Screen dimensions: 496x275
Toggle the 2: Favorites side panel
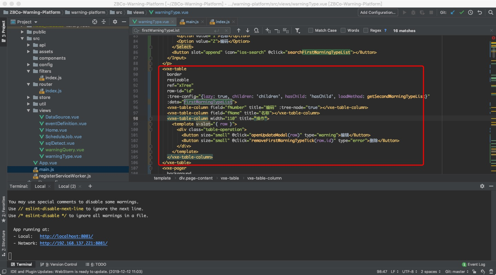click(x=3, y=210)
